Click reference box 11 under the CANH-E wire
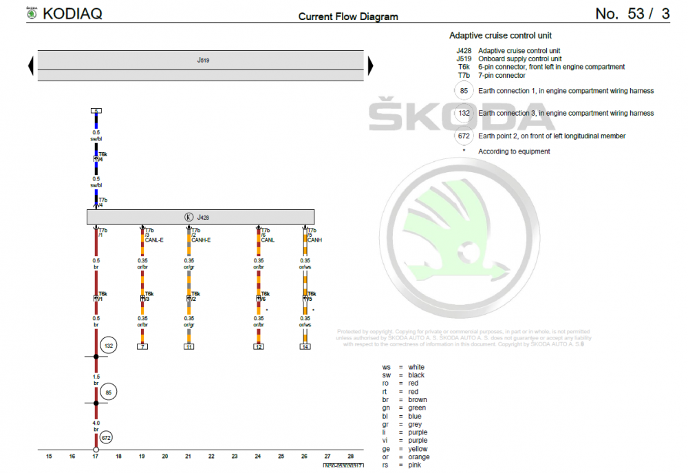The width and height of the screenshot is (688, 473). [x=189, y=346]
